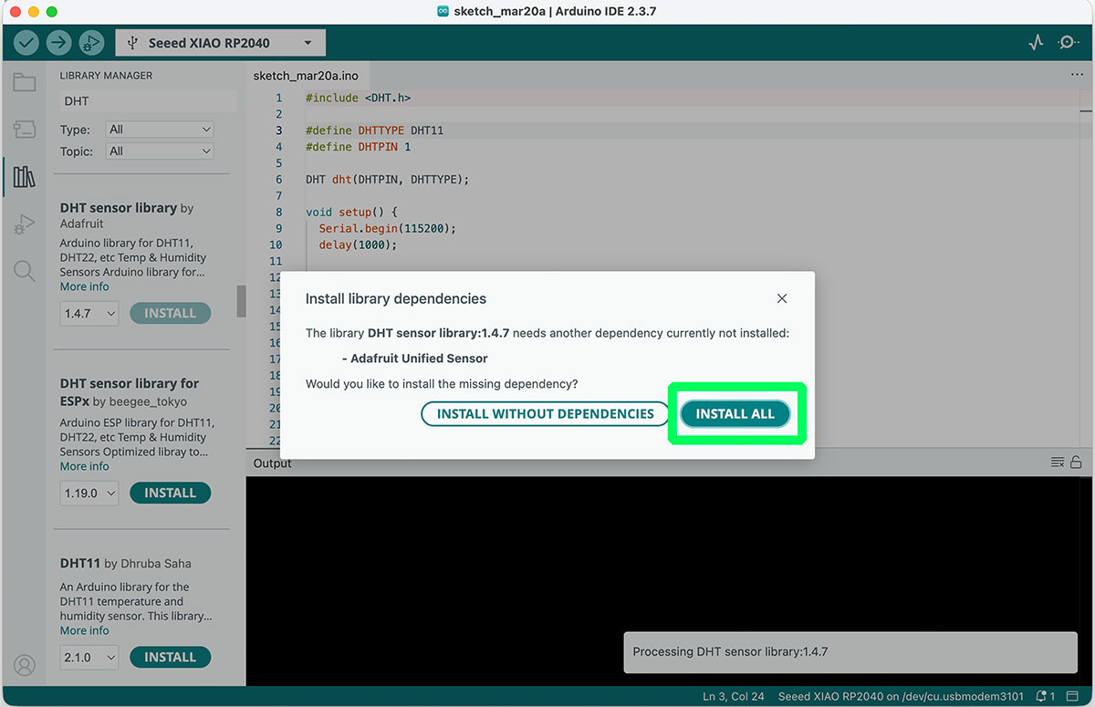Viewport: 1095px width, 707px height.
Task: Open the Boards Manager sidebar icon
Action: click(x=25, y=129)
